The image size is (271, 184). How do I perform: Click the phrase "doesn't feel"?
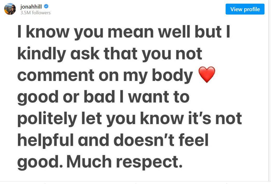tap(161, 140)
